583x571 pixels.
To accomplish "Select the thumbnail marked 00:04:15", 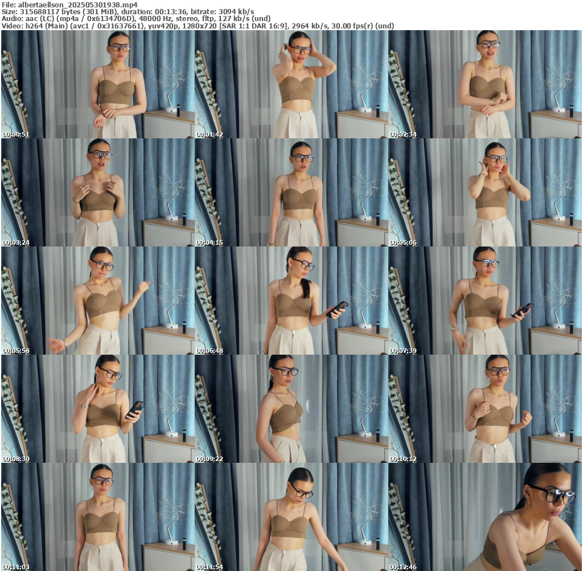I will click(x=291, y=192).
